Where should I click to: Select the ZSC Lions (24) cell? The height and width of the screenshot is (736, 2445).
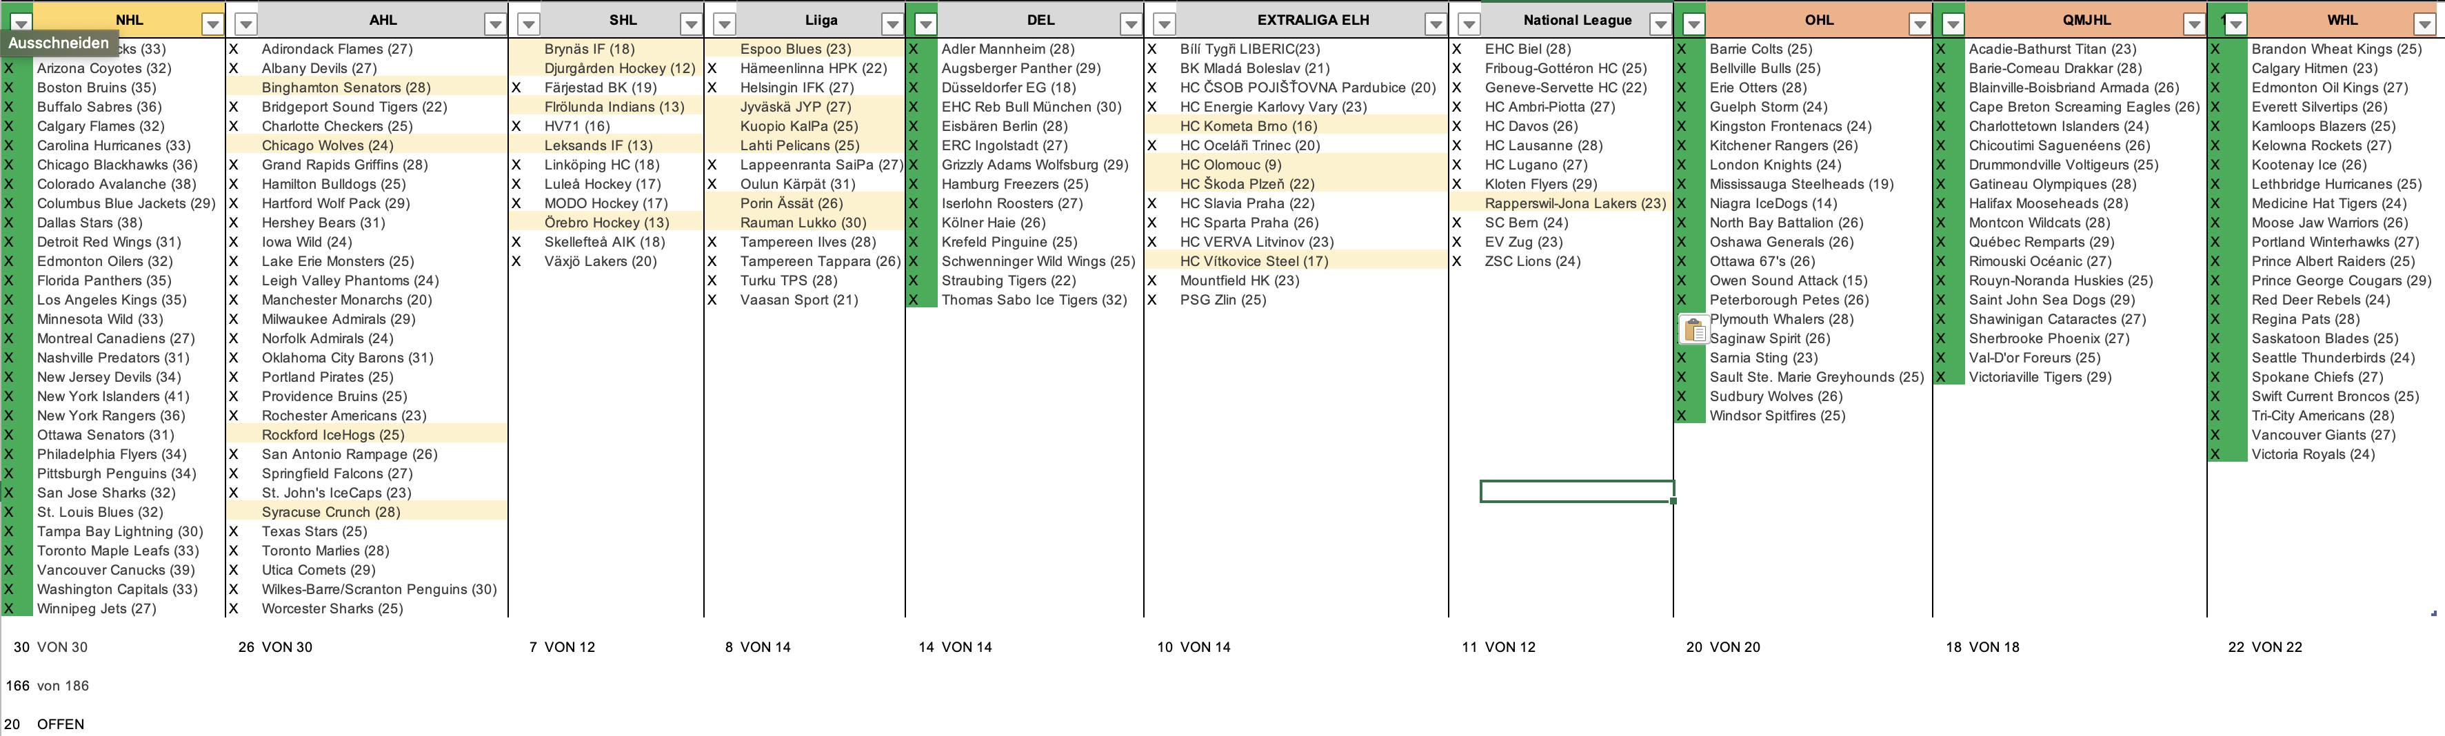click(x=1576, y=260)
